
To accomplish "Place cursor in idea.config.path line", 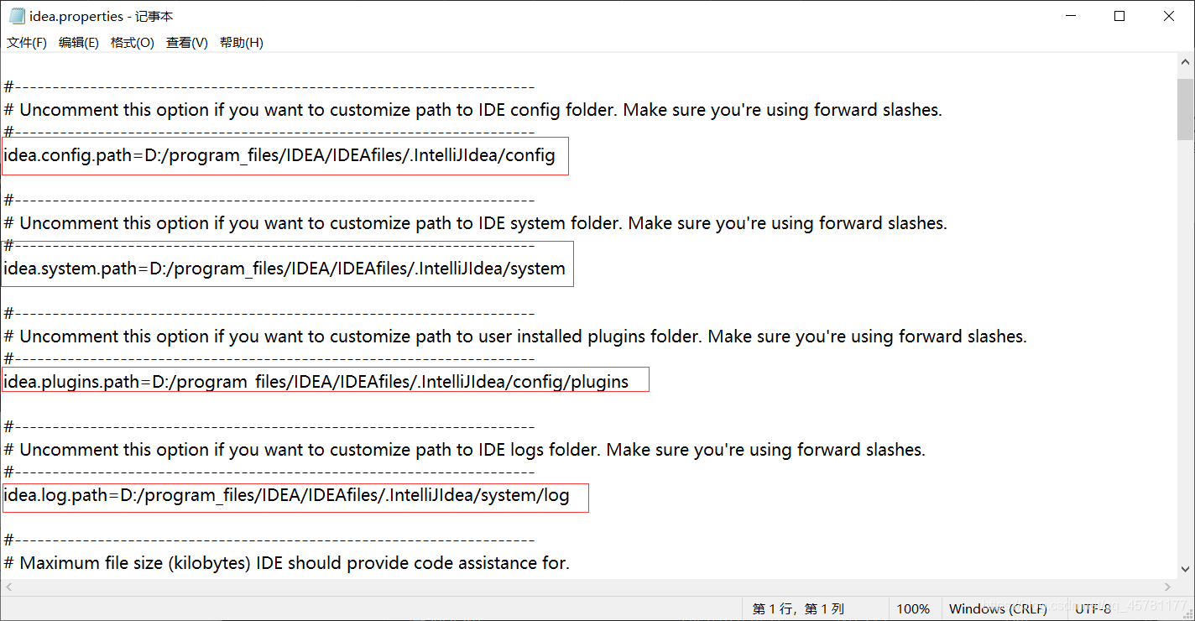I will (x=279, y=155).
